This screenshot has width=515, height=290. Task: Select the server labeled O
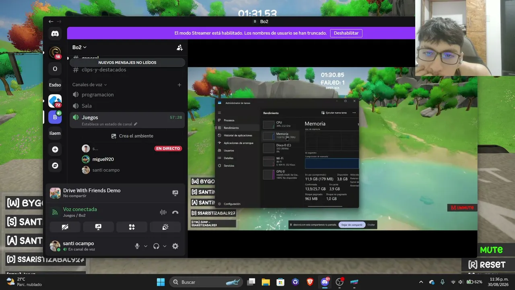(x=55, y=69)
